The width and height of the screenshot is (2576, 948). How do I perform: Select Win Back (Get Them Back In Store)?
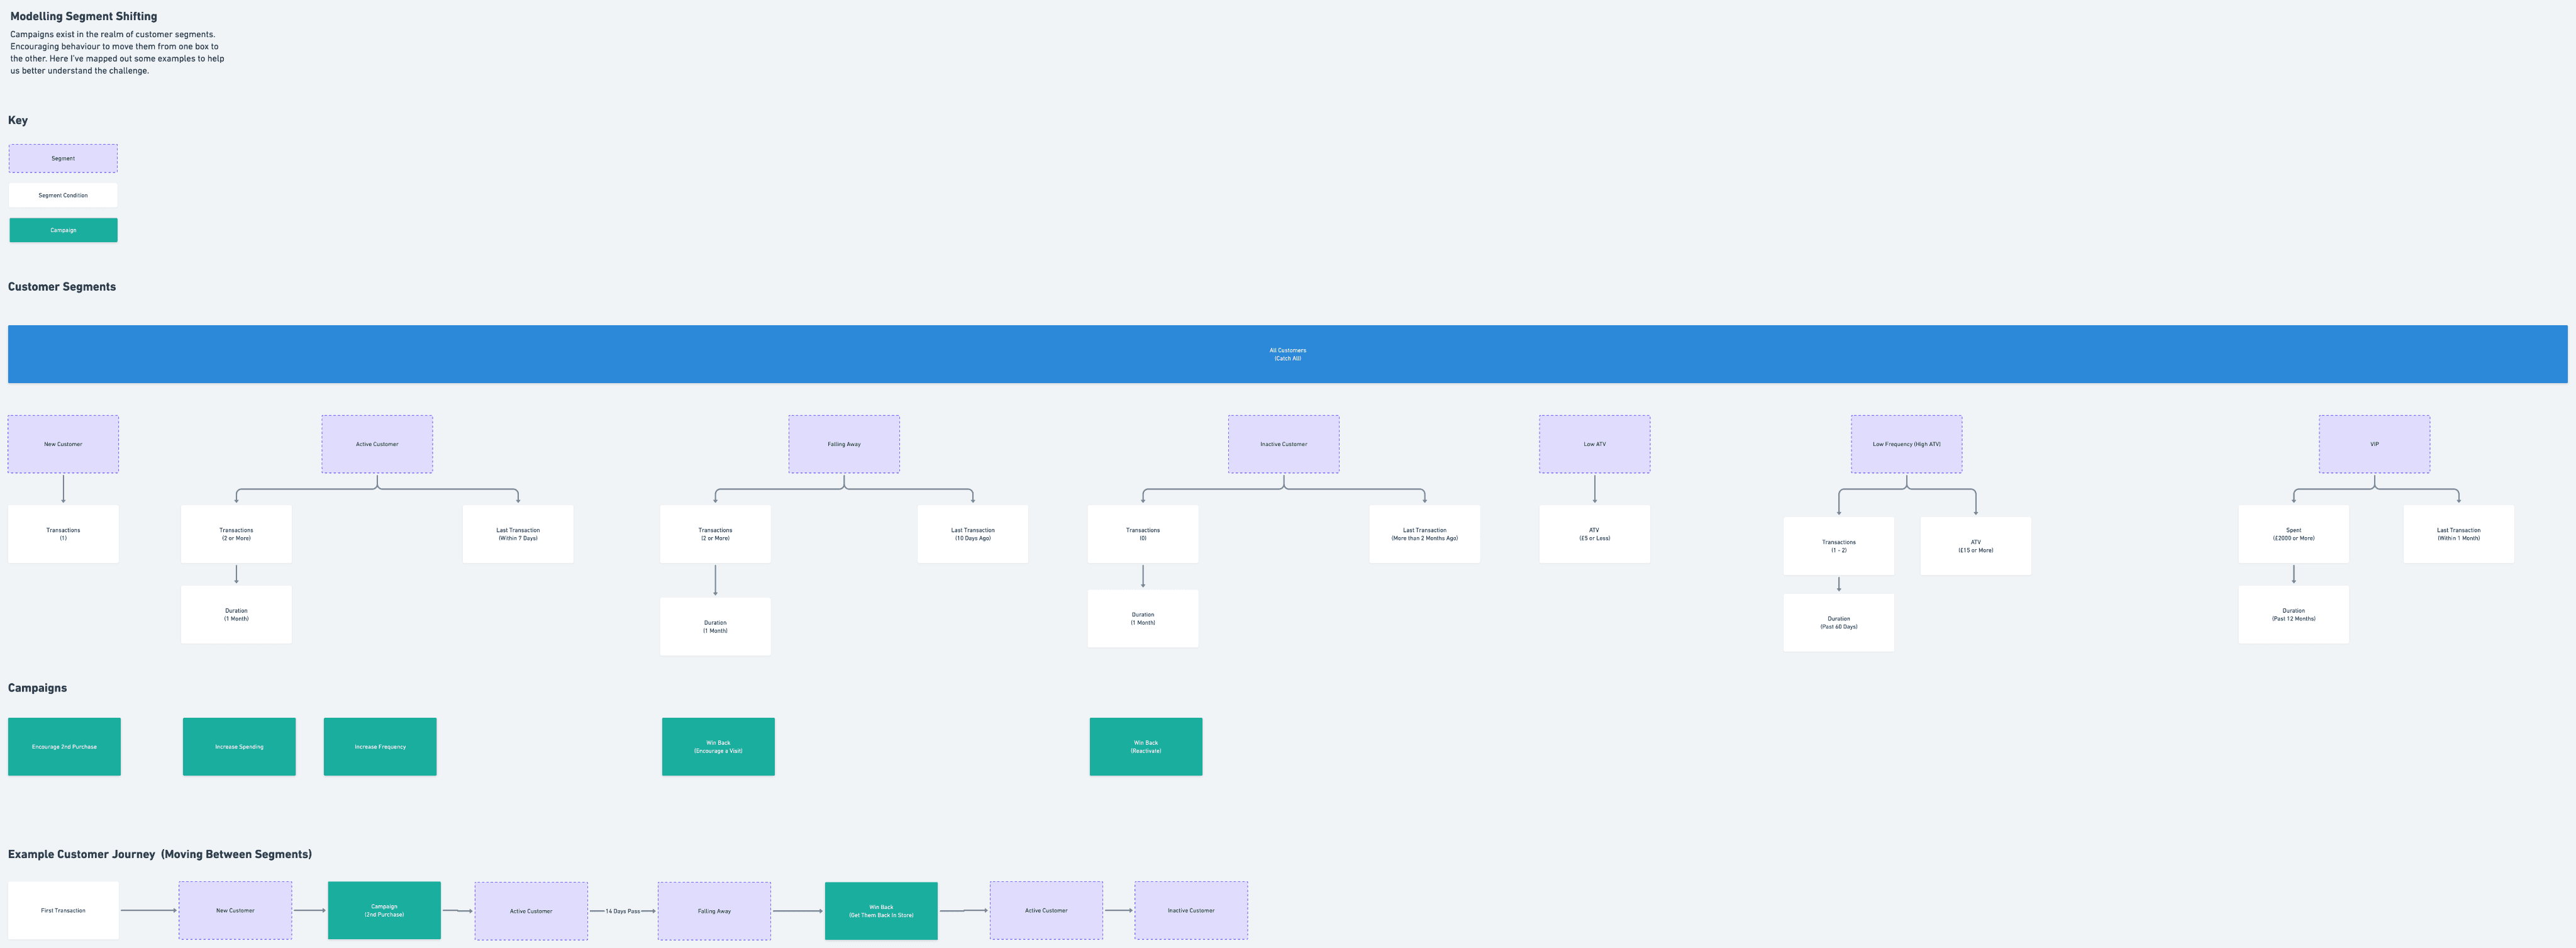tap(881, 911)
